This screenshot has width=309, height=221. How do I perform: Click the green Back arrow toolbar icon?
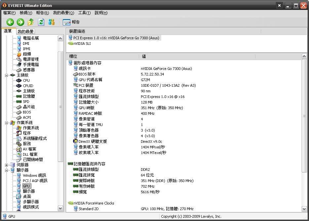click(10, 22)
